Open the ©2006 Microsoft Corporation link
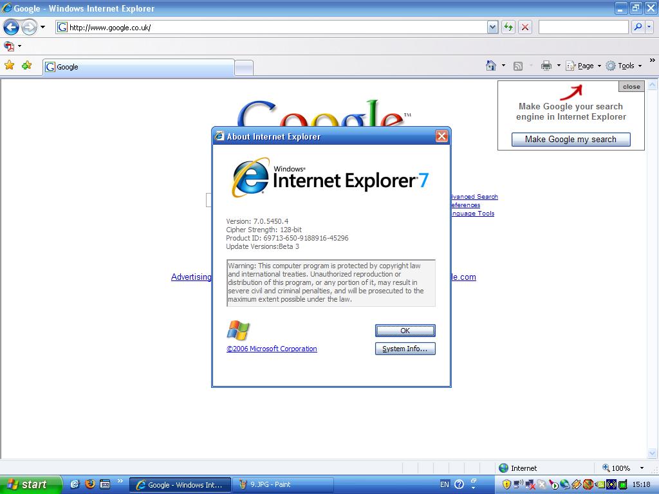659x494 pixels. (x=272, y=349)
